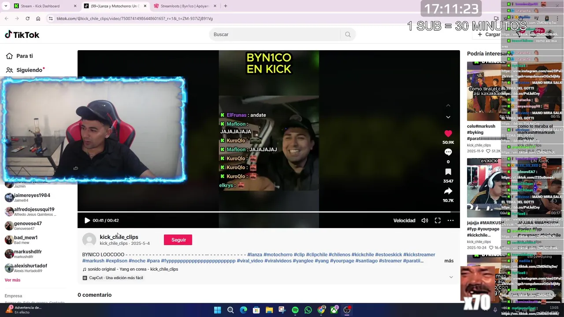Open jaimereyes1984 following account
This screenshot has height=317, width=564.
pos(32,197)
